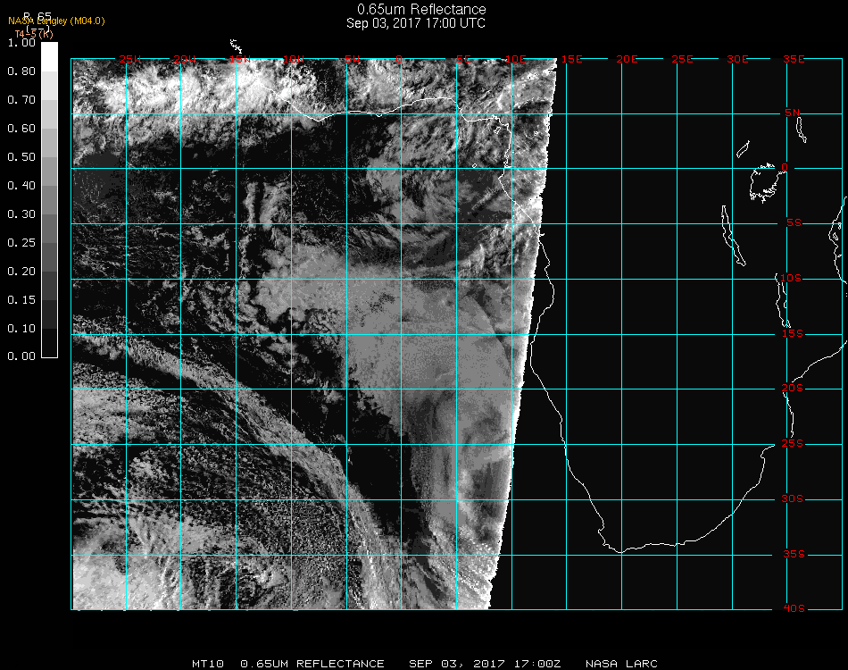Screen dimensions: 848x670
Task: Click the 5E longitude label
Action: point(463,59)
